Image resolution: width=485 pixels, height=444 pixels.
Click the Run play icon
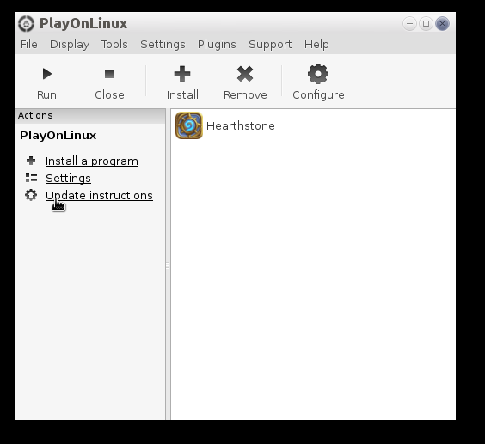coord(47,74)
